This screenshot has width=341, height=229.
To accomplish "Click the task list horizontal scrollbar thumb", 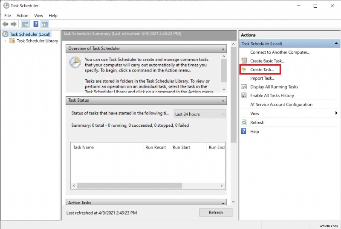I will [x=130, y=186].
